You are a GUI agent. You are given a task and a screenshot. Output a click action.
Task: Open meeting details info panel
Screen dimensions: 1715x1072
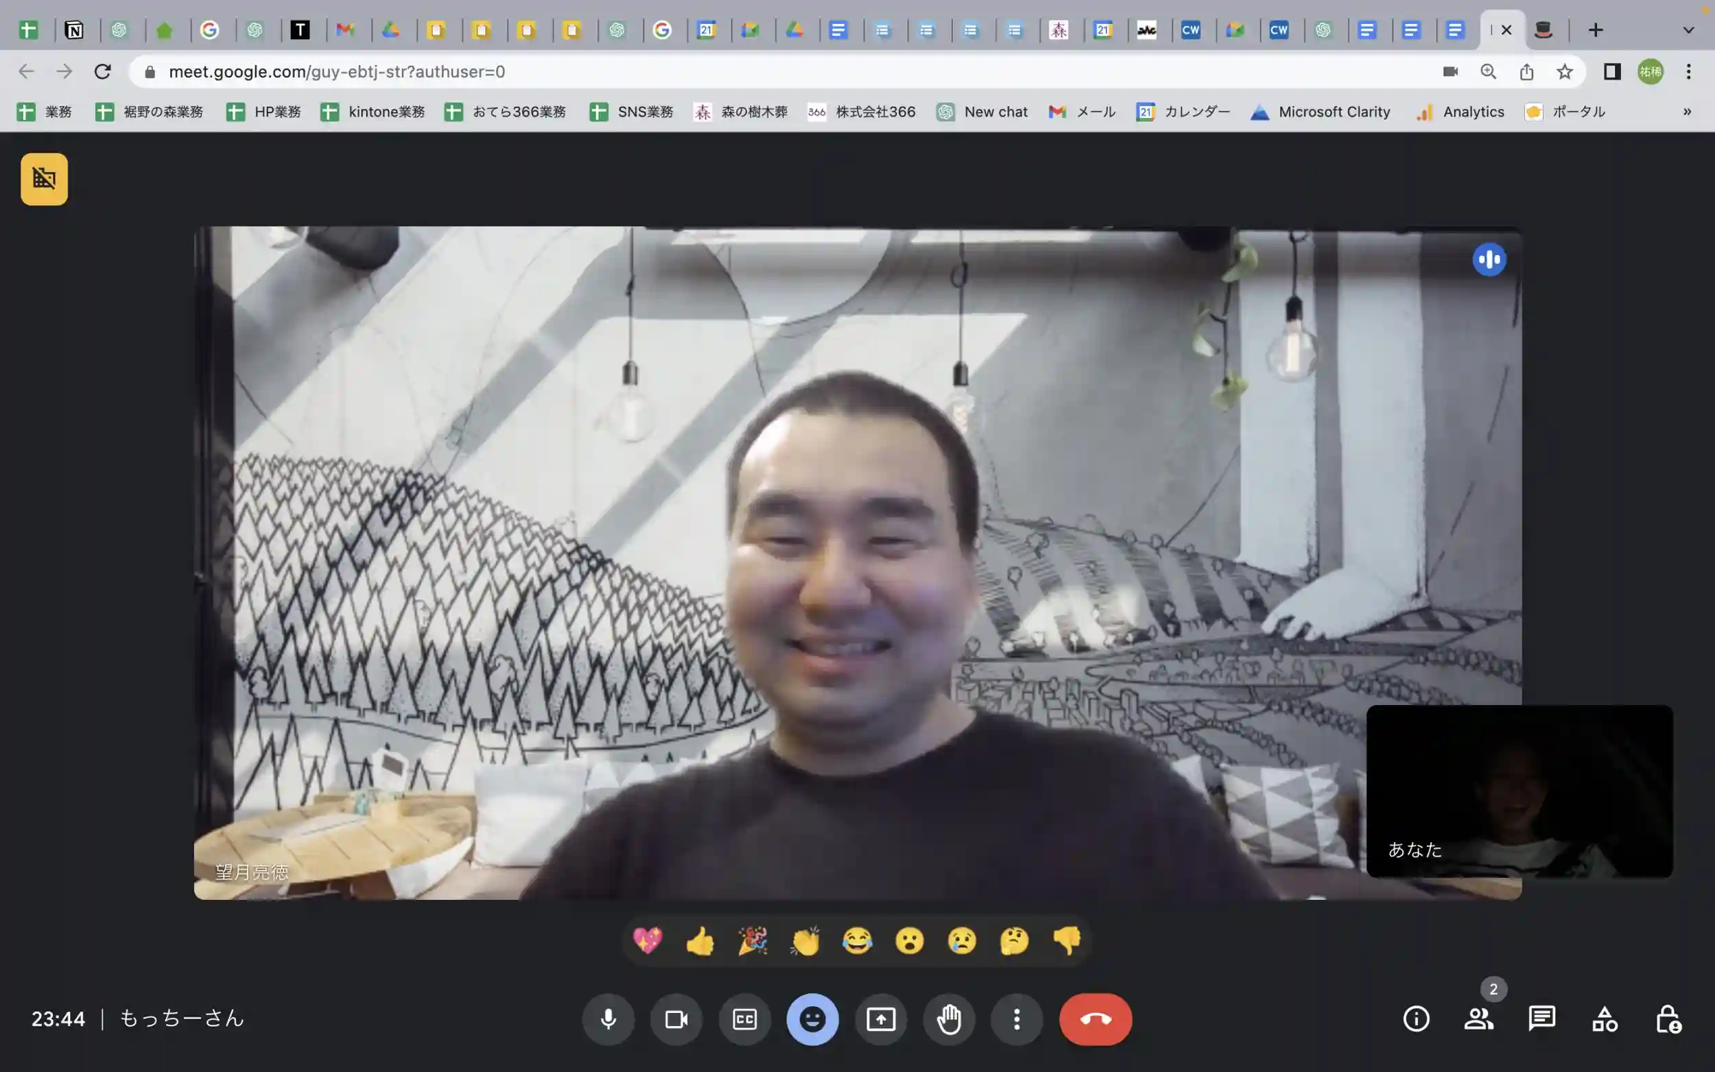pyautogui.click(x=1416, y=1019)
